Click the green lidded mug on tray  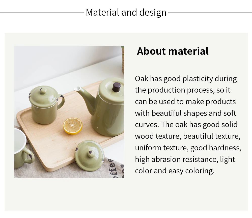click(x=47, y=105)
